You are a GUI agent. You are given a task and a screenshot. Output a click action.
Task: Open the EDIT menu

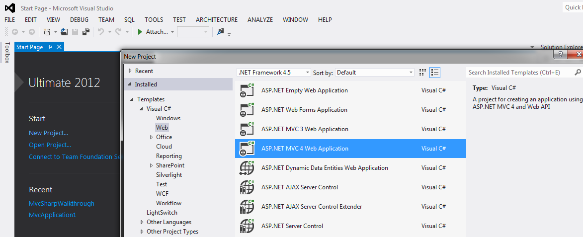point(31,20)
